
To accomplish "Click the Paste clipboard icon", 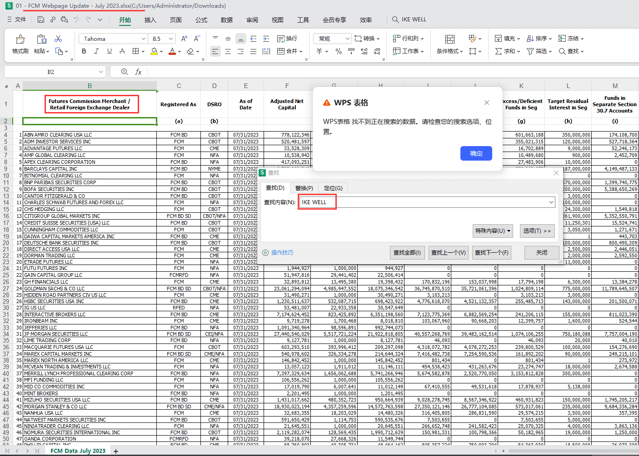I will click(42, 39).
